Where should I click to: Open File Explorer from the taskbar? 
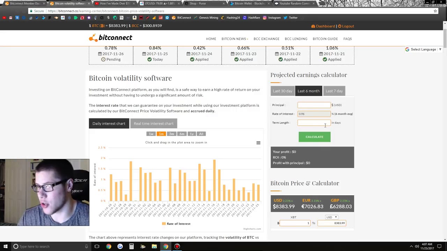[x=154, y=246]
